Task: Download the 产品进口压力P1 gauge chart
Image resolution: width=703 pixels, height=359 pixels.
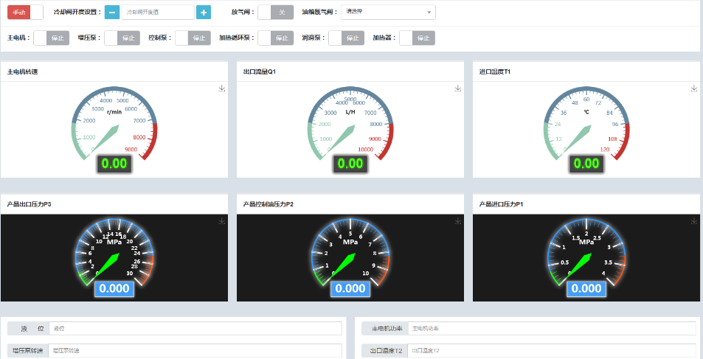Action: coord(693,221)
